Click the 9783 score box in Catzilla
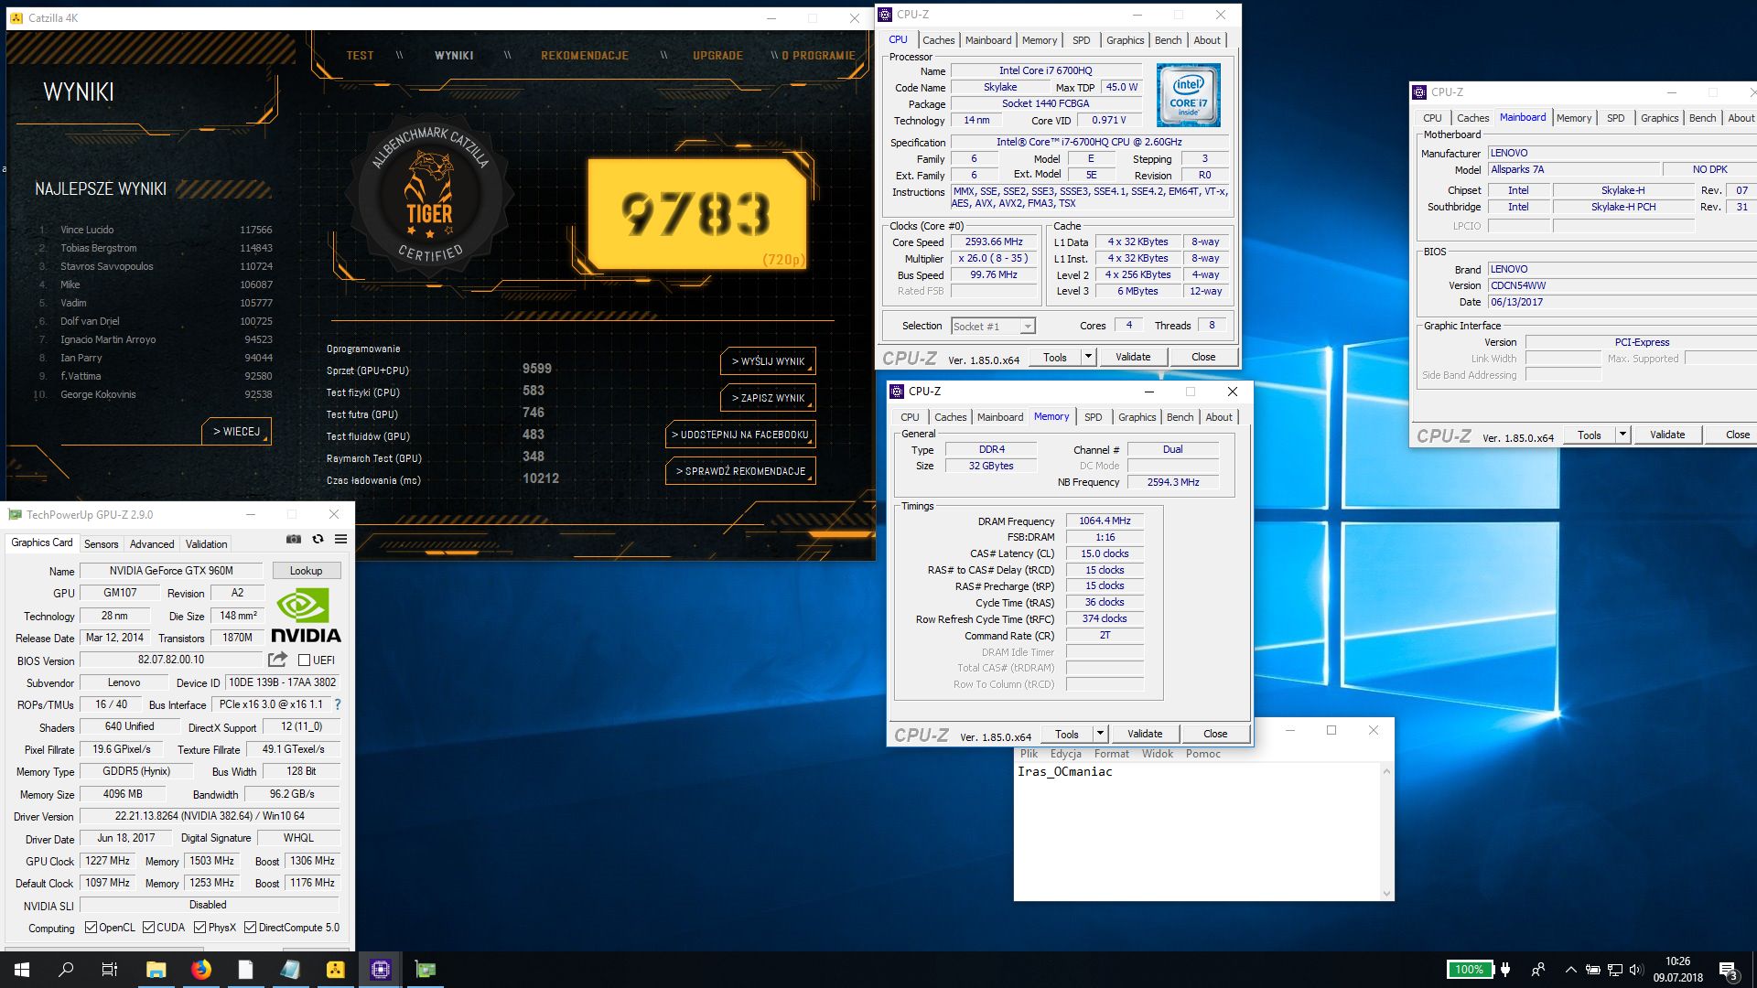The width and height of the screenshot is (1757, 988). tap(695, 214)
